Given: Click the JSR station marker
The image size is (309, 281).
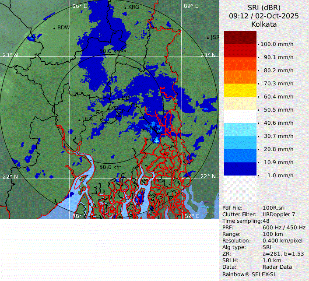Looking at the screenshot, I should [208, 38].
